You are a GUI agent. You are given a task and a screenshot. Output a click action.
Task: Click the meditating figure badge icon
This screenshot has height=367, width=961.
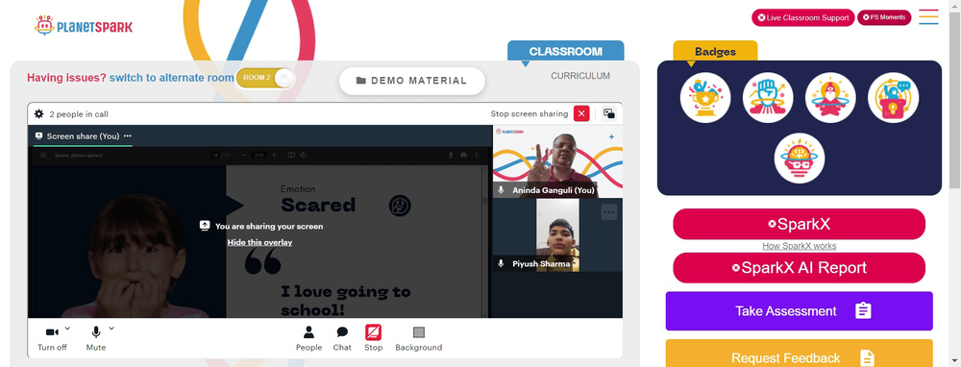[830, 97]
